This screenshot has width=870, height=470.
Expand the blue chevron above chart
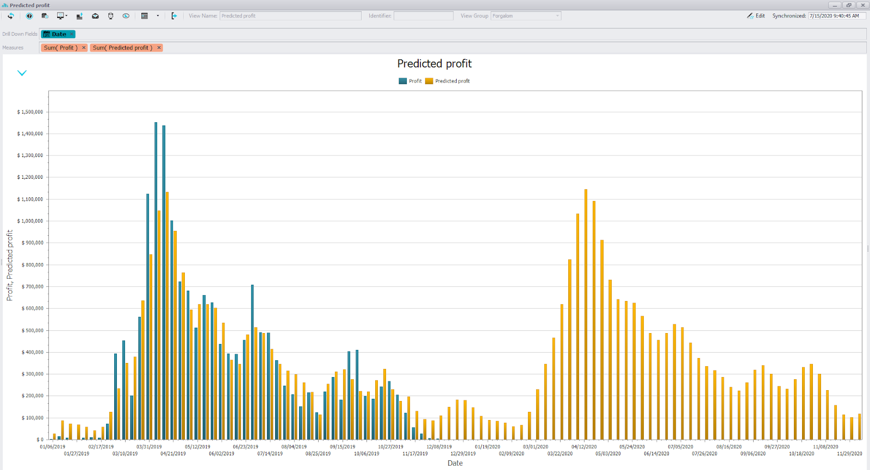[22, 73]
